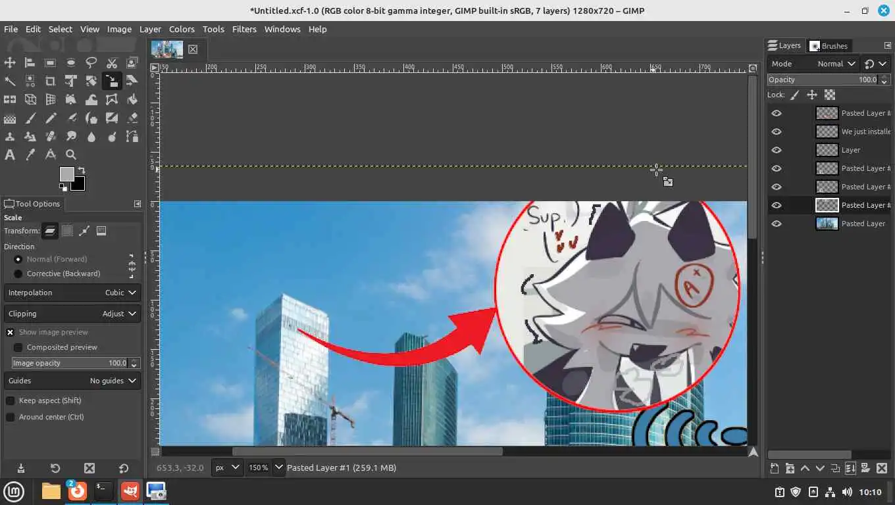This screenshot has width=895, height=505.
Task: Select the Bucket Fill tool
Action: (x=132, y=99)
